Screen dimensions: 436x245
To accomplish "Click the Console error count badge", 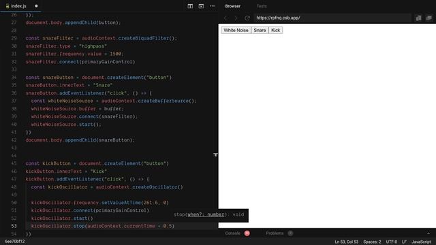I will click(247, 233).
